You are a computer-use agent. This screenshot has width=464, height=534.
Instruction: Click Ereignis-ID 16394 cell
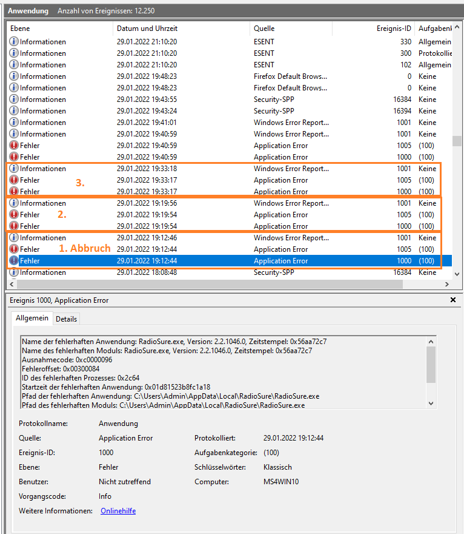pyautogui.click(x=402, y=110)
